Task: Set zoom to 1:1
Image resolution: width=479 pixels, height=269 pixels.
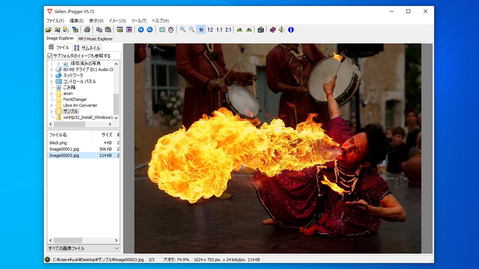Action: click(219, 30)
